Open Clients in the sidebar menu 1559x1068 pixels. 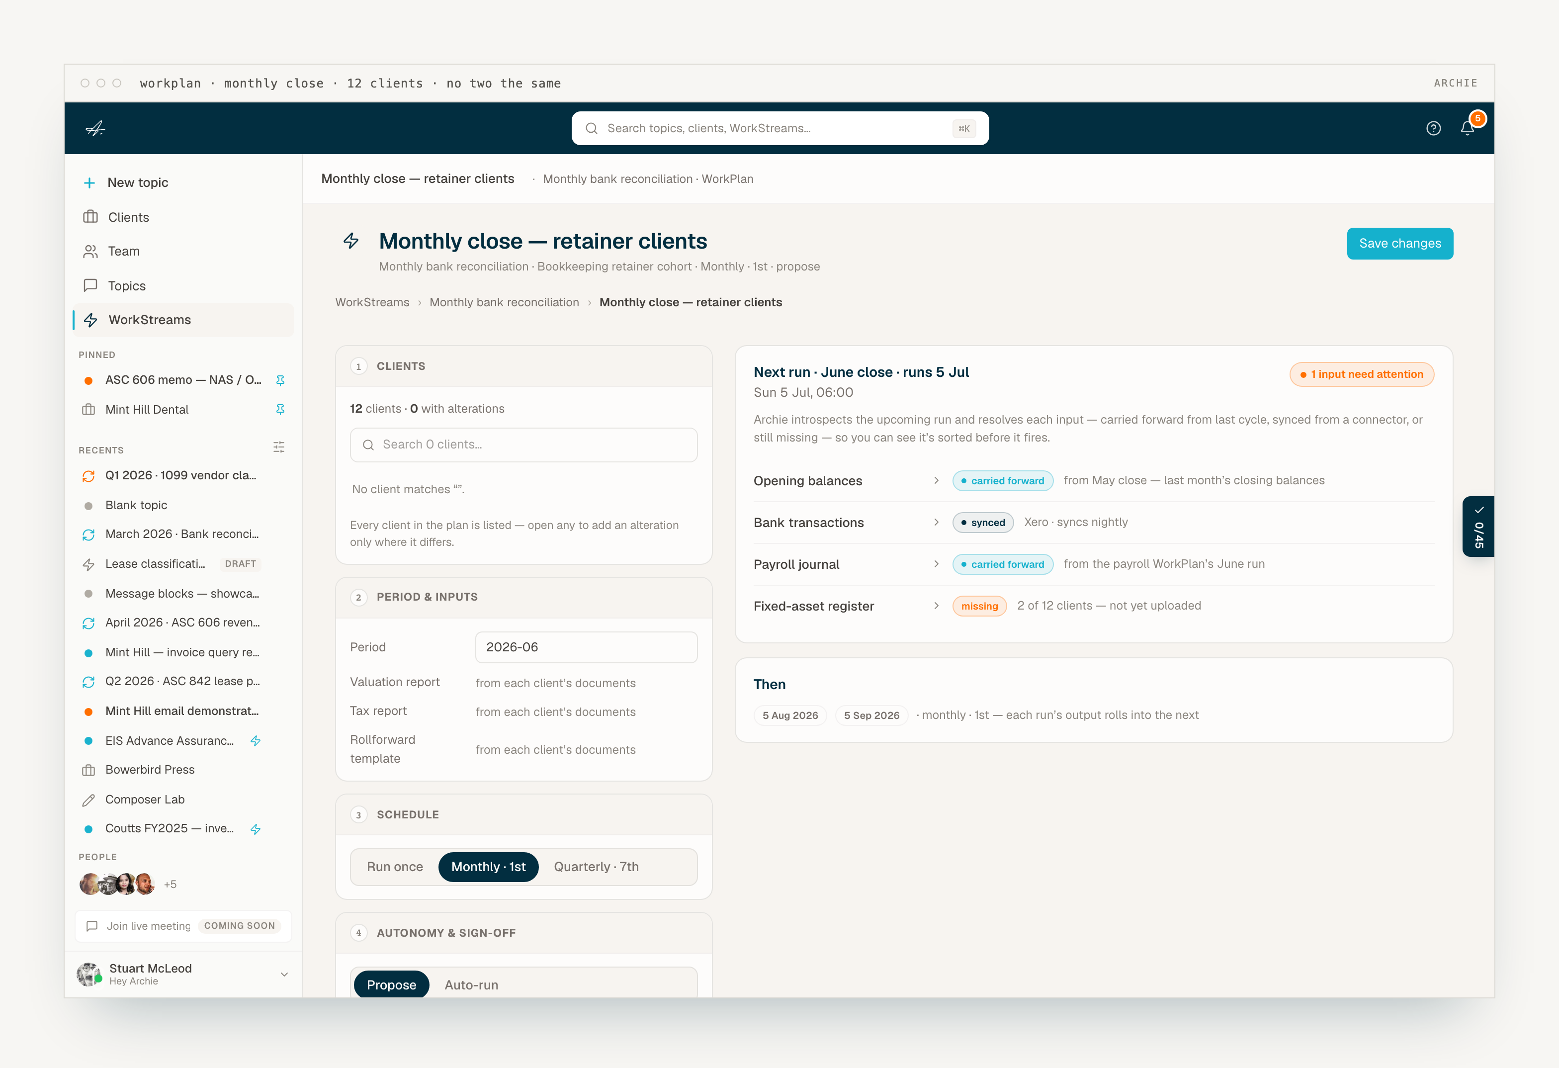tap(183, 217)
